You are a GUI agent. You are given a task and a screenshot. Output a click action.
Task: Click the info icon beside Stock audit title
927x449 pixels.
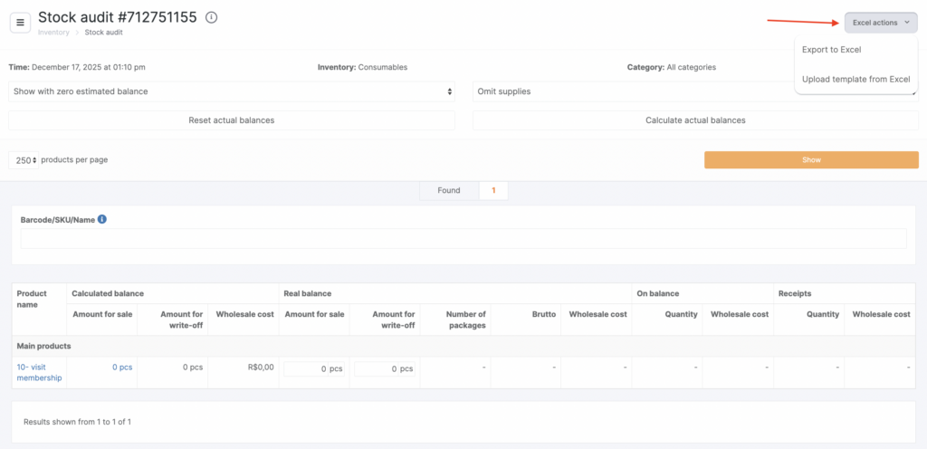point(211,18)
